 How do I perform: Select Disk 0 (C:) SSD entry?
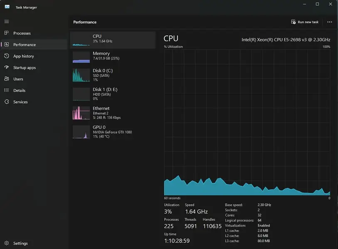pos(113,75)
